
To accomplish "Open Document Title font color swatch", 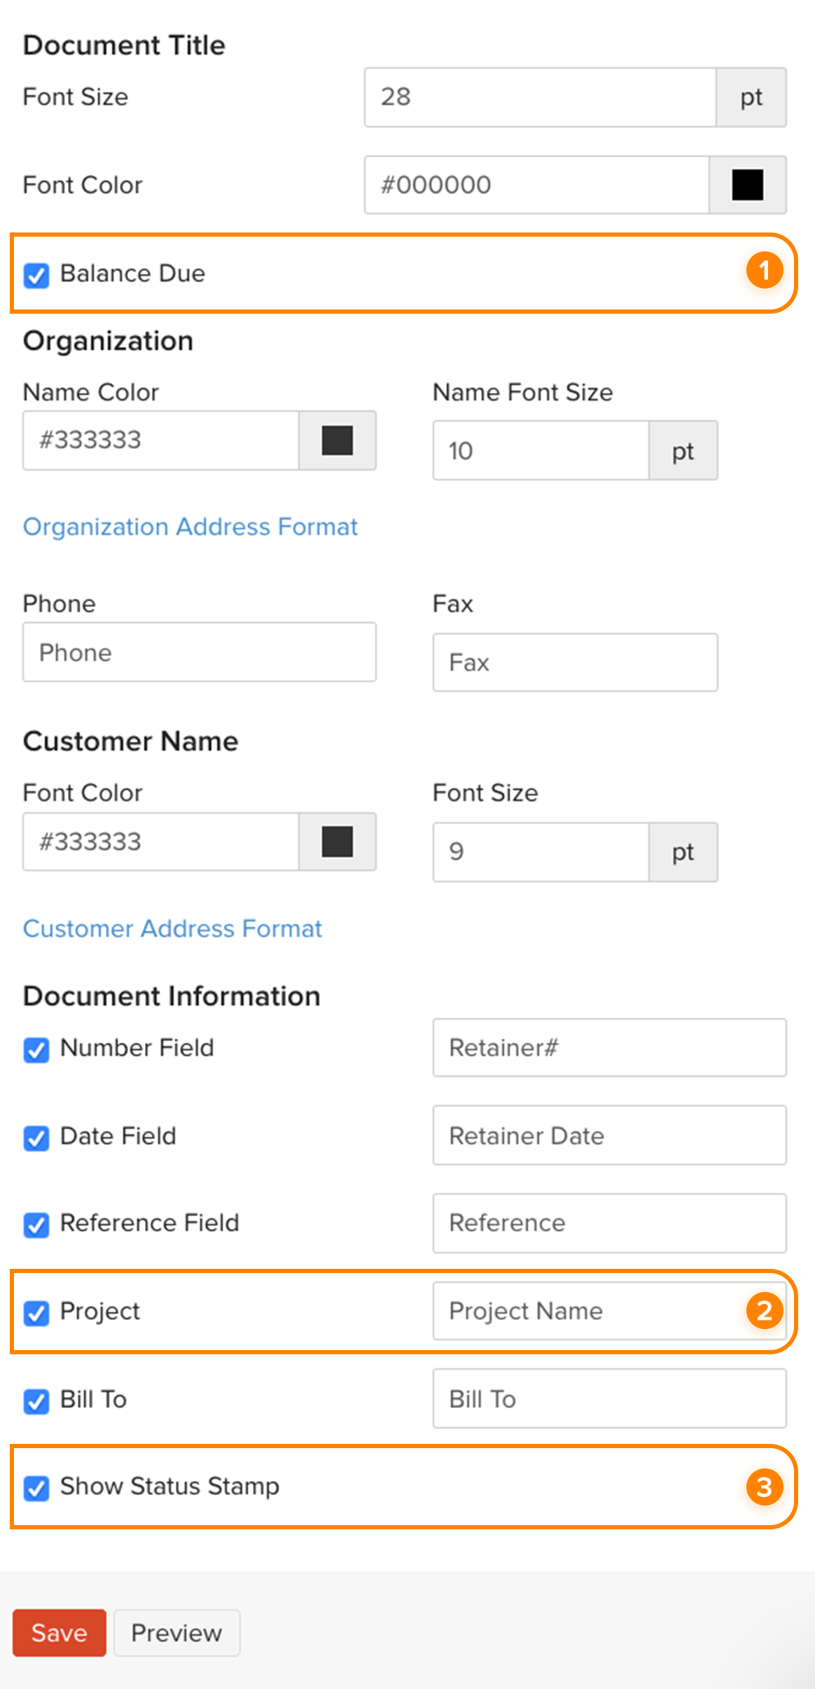I will (747, 185).
